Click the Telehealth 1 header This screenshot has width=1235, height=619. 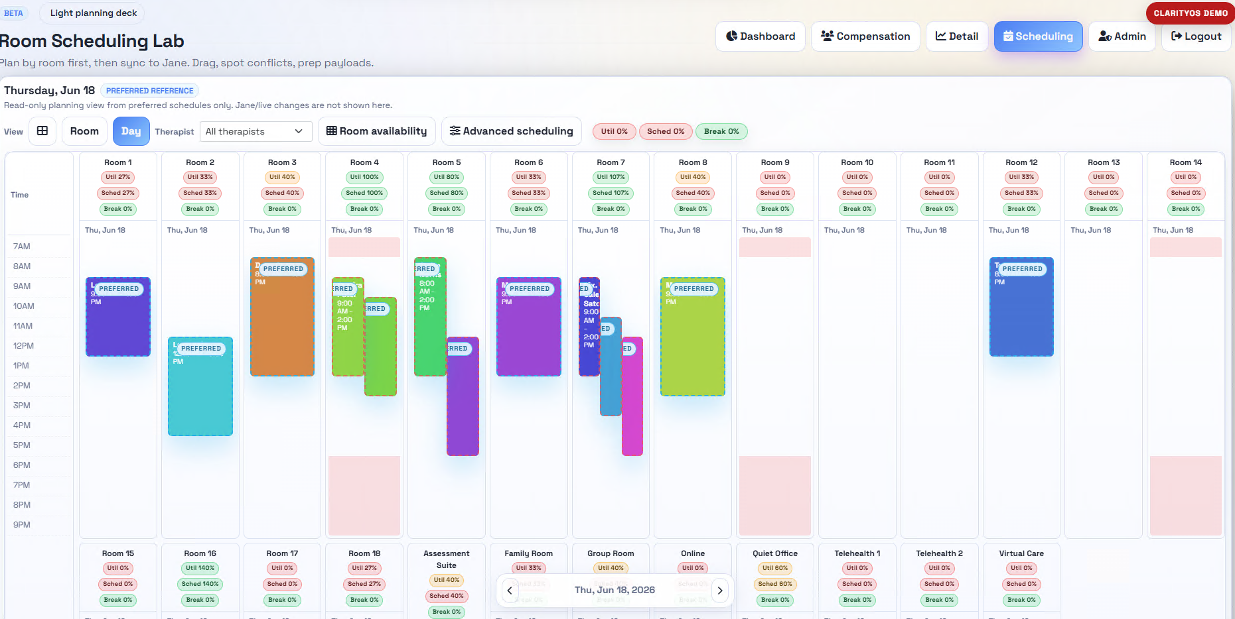click(857, 553)
